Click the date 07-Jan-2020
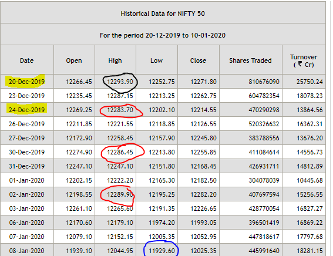This screenshot has width=333, height=256. [27, 237]
